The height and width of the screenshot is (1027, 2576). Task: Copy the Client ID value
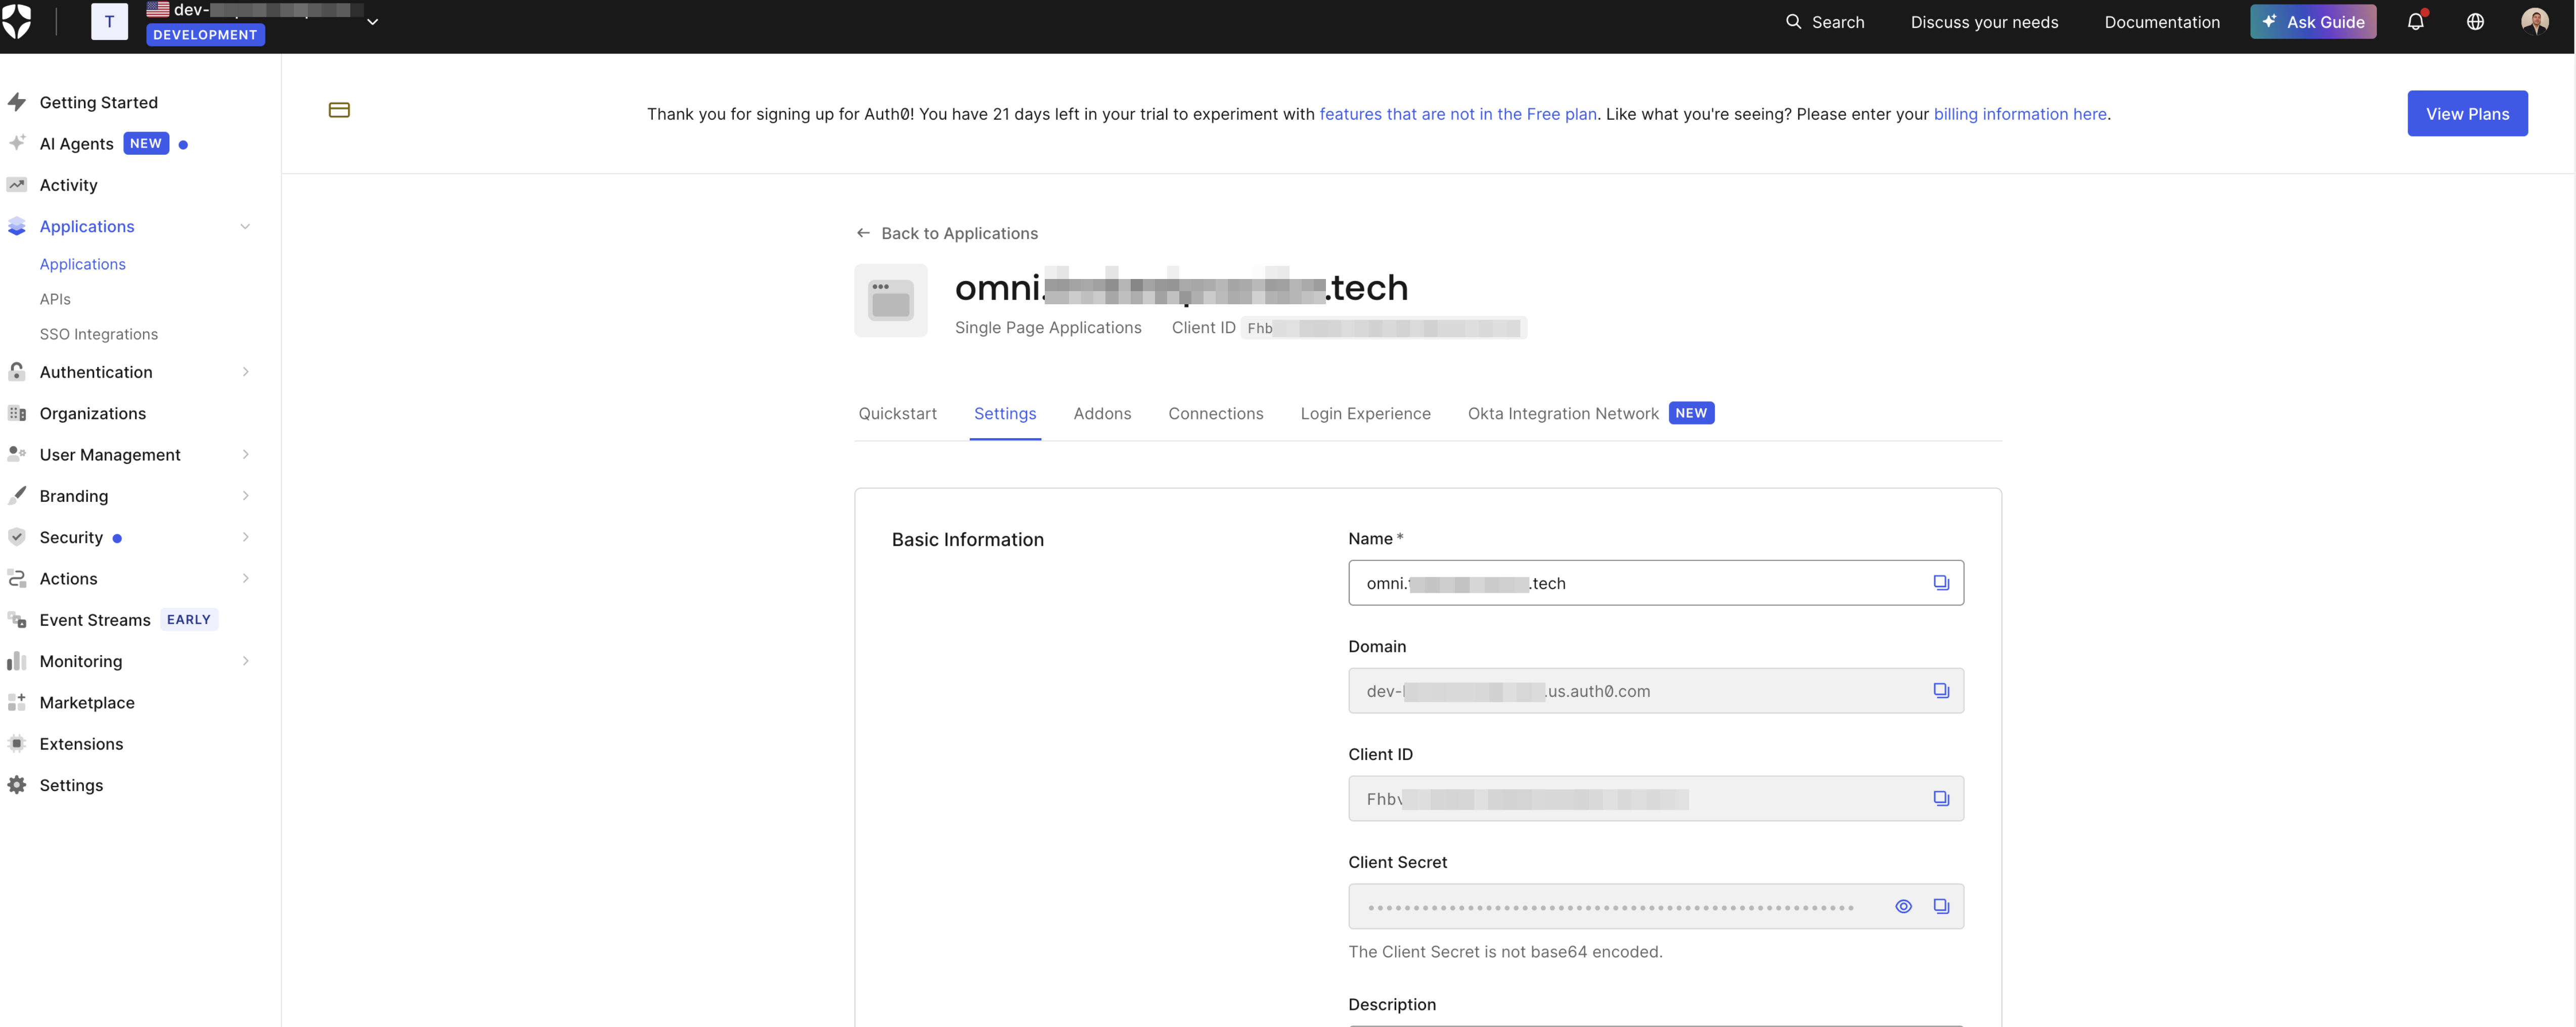[1941, 798]
